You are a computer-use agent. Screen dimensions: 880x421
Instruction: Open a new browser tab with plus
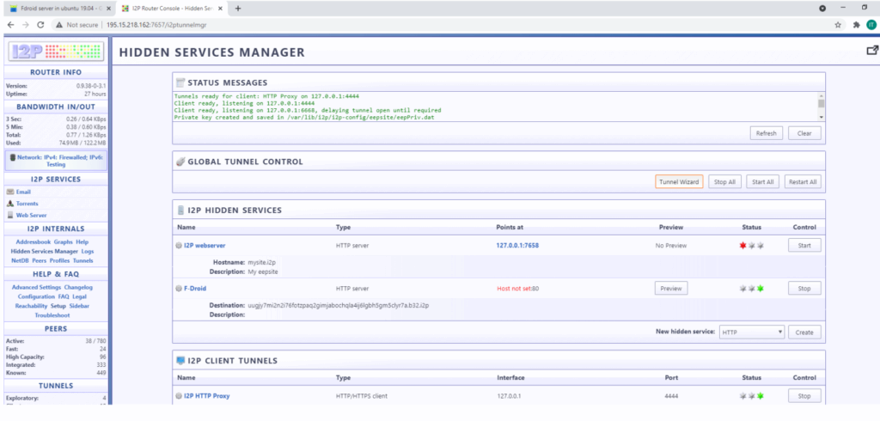[x=238, y=9]
